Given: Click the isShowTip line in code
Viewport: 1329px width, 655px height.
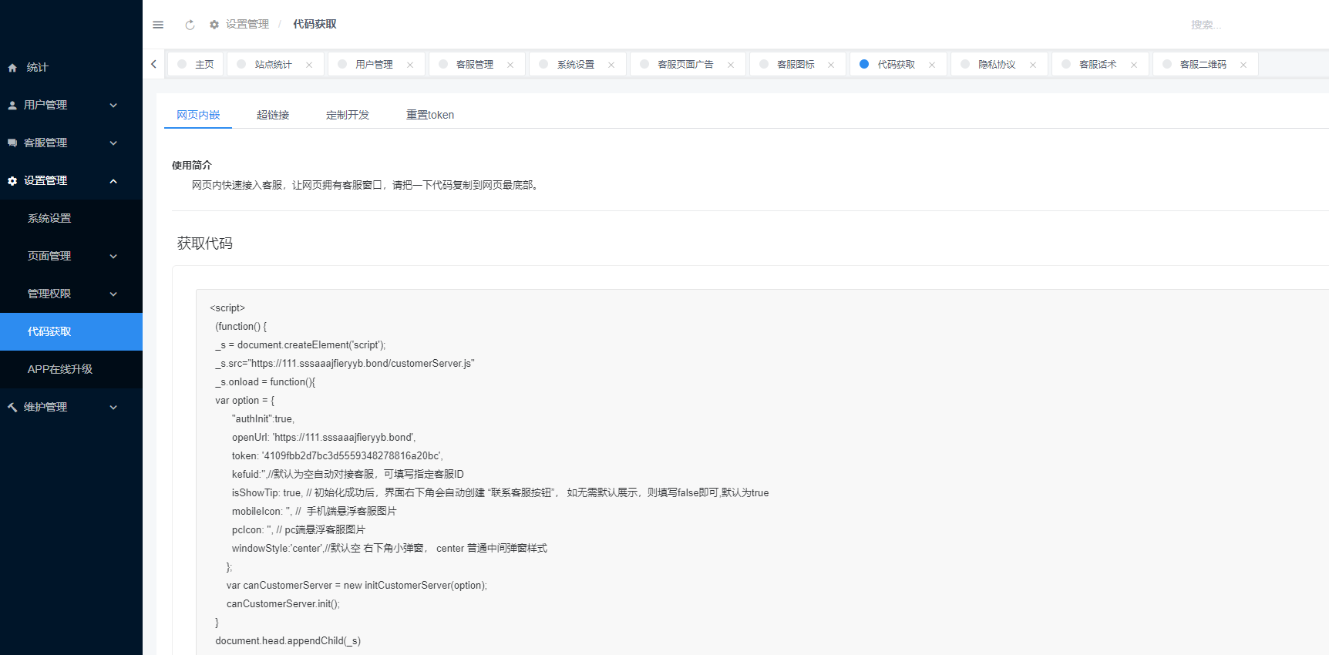Looking at the screenshot, I should coord(500,493).
